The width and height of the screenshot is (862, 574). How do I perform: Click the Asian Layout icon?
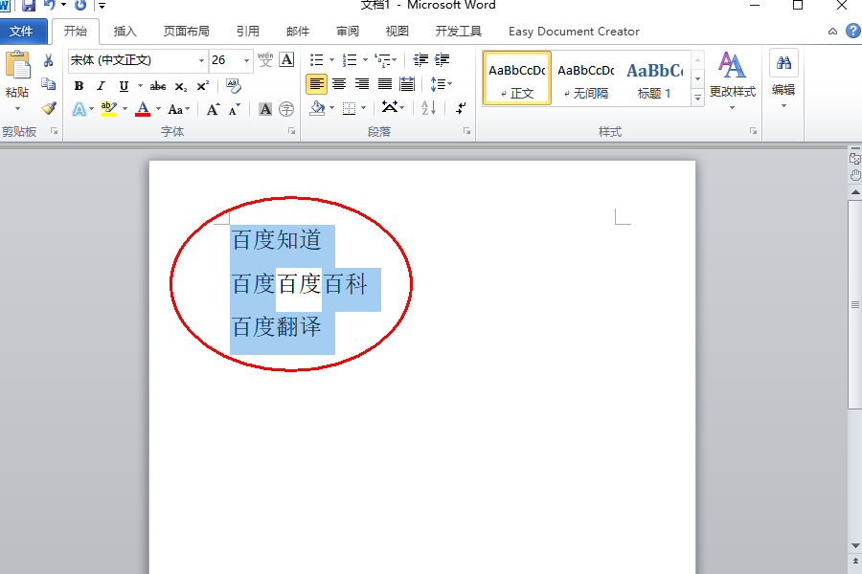point(390,107)
